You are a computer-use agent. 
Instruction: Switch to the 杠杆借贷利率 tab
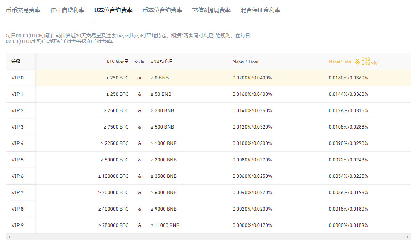point(67,10)
